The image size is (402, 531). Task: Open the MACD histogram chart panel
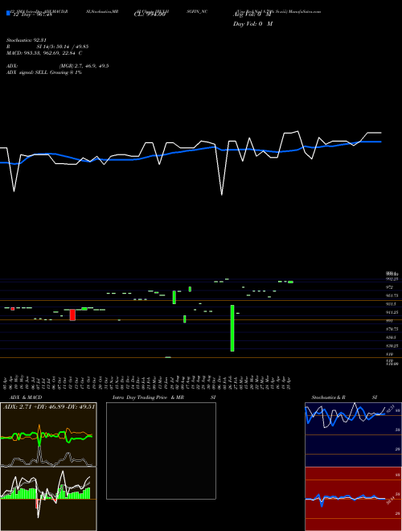coord(48,499)
